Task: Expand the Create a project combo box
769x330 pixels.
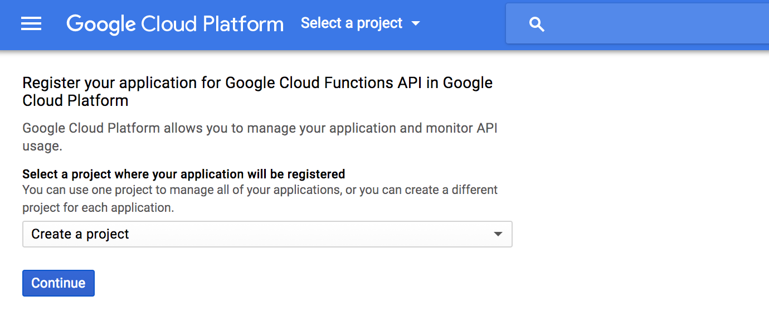Action: 267,234
